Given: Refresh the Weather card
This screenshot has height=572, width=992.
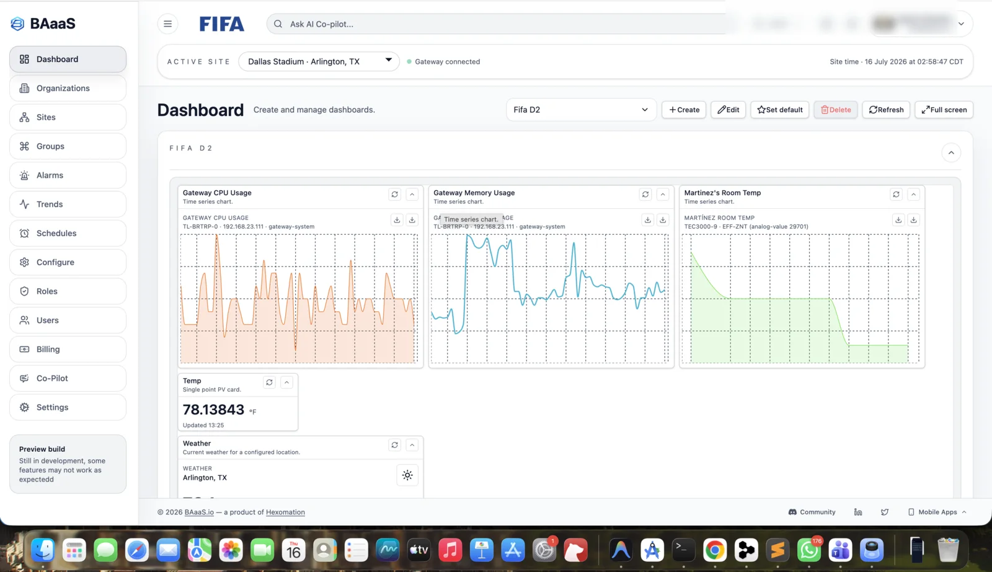Looking at the screenshot, I should point(395,445).
